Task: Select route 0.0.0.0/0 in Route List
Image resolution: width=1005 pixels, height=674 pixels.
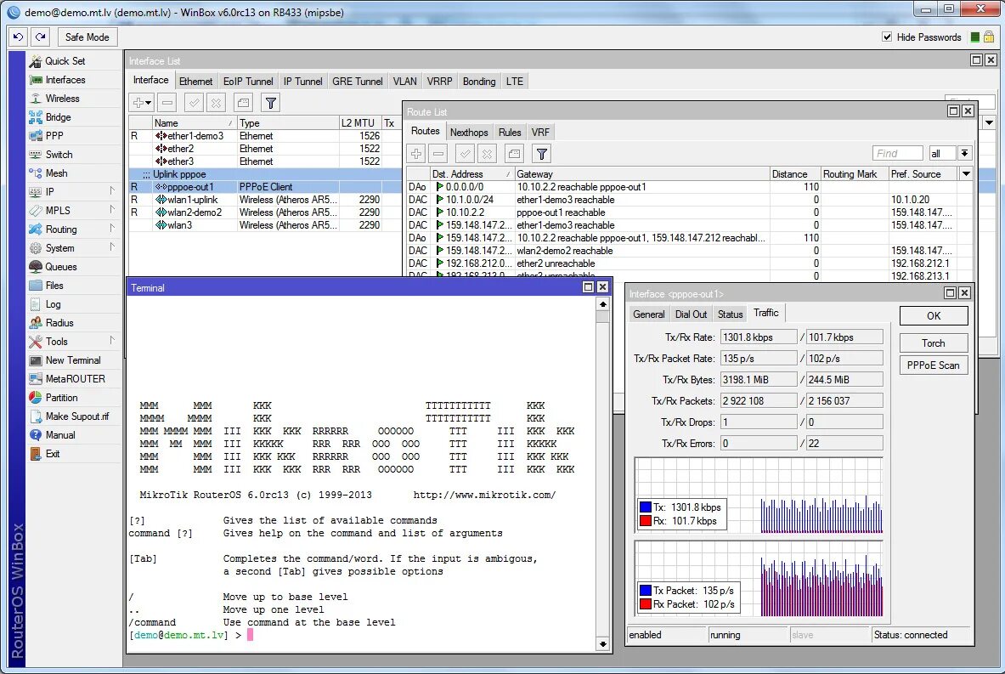Action: 689,187
